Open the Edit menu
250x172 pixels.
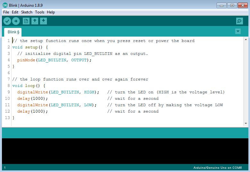coord(15,12)
